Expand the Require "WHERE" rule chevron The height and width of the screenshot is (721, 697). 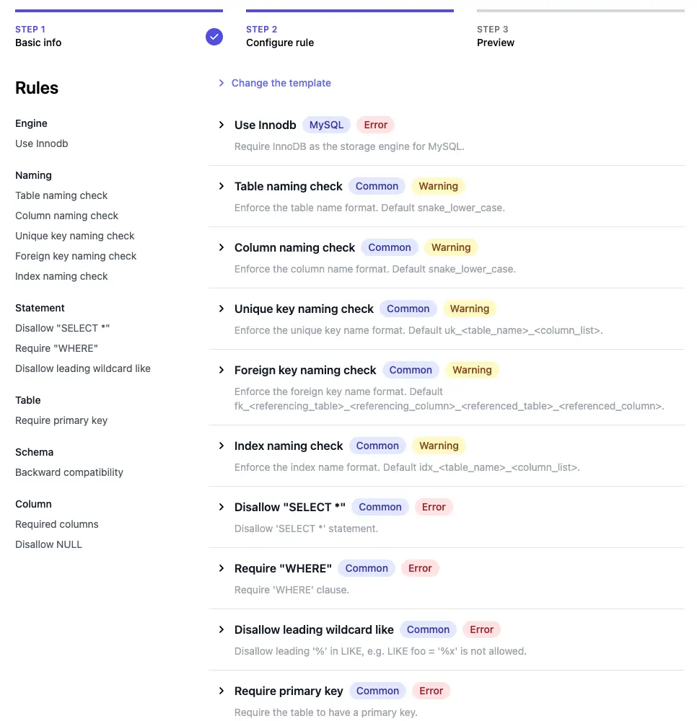[x=222, y=568]
